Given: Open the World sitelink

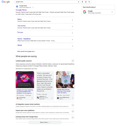Looking at the screenshot, I should tap(19, 45).
